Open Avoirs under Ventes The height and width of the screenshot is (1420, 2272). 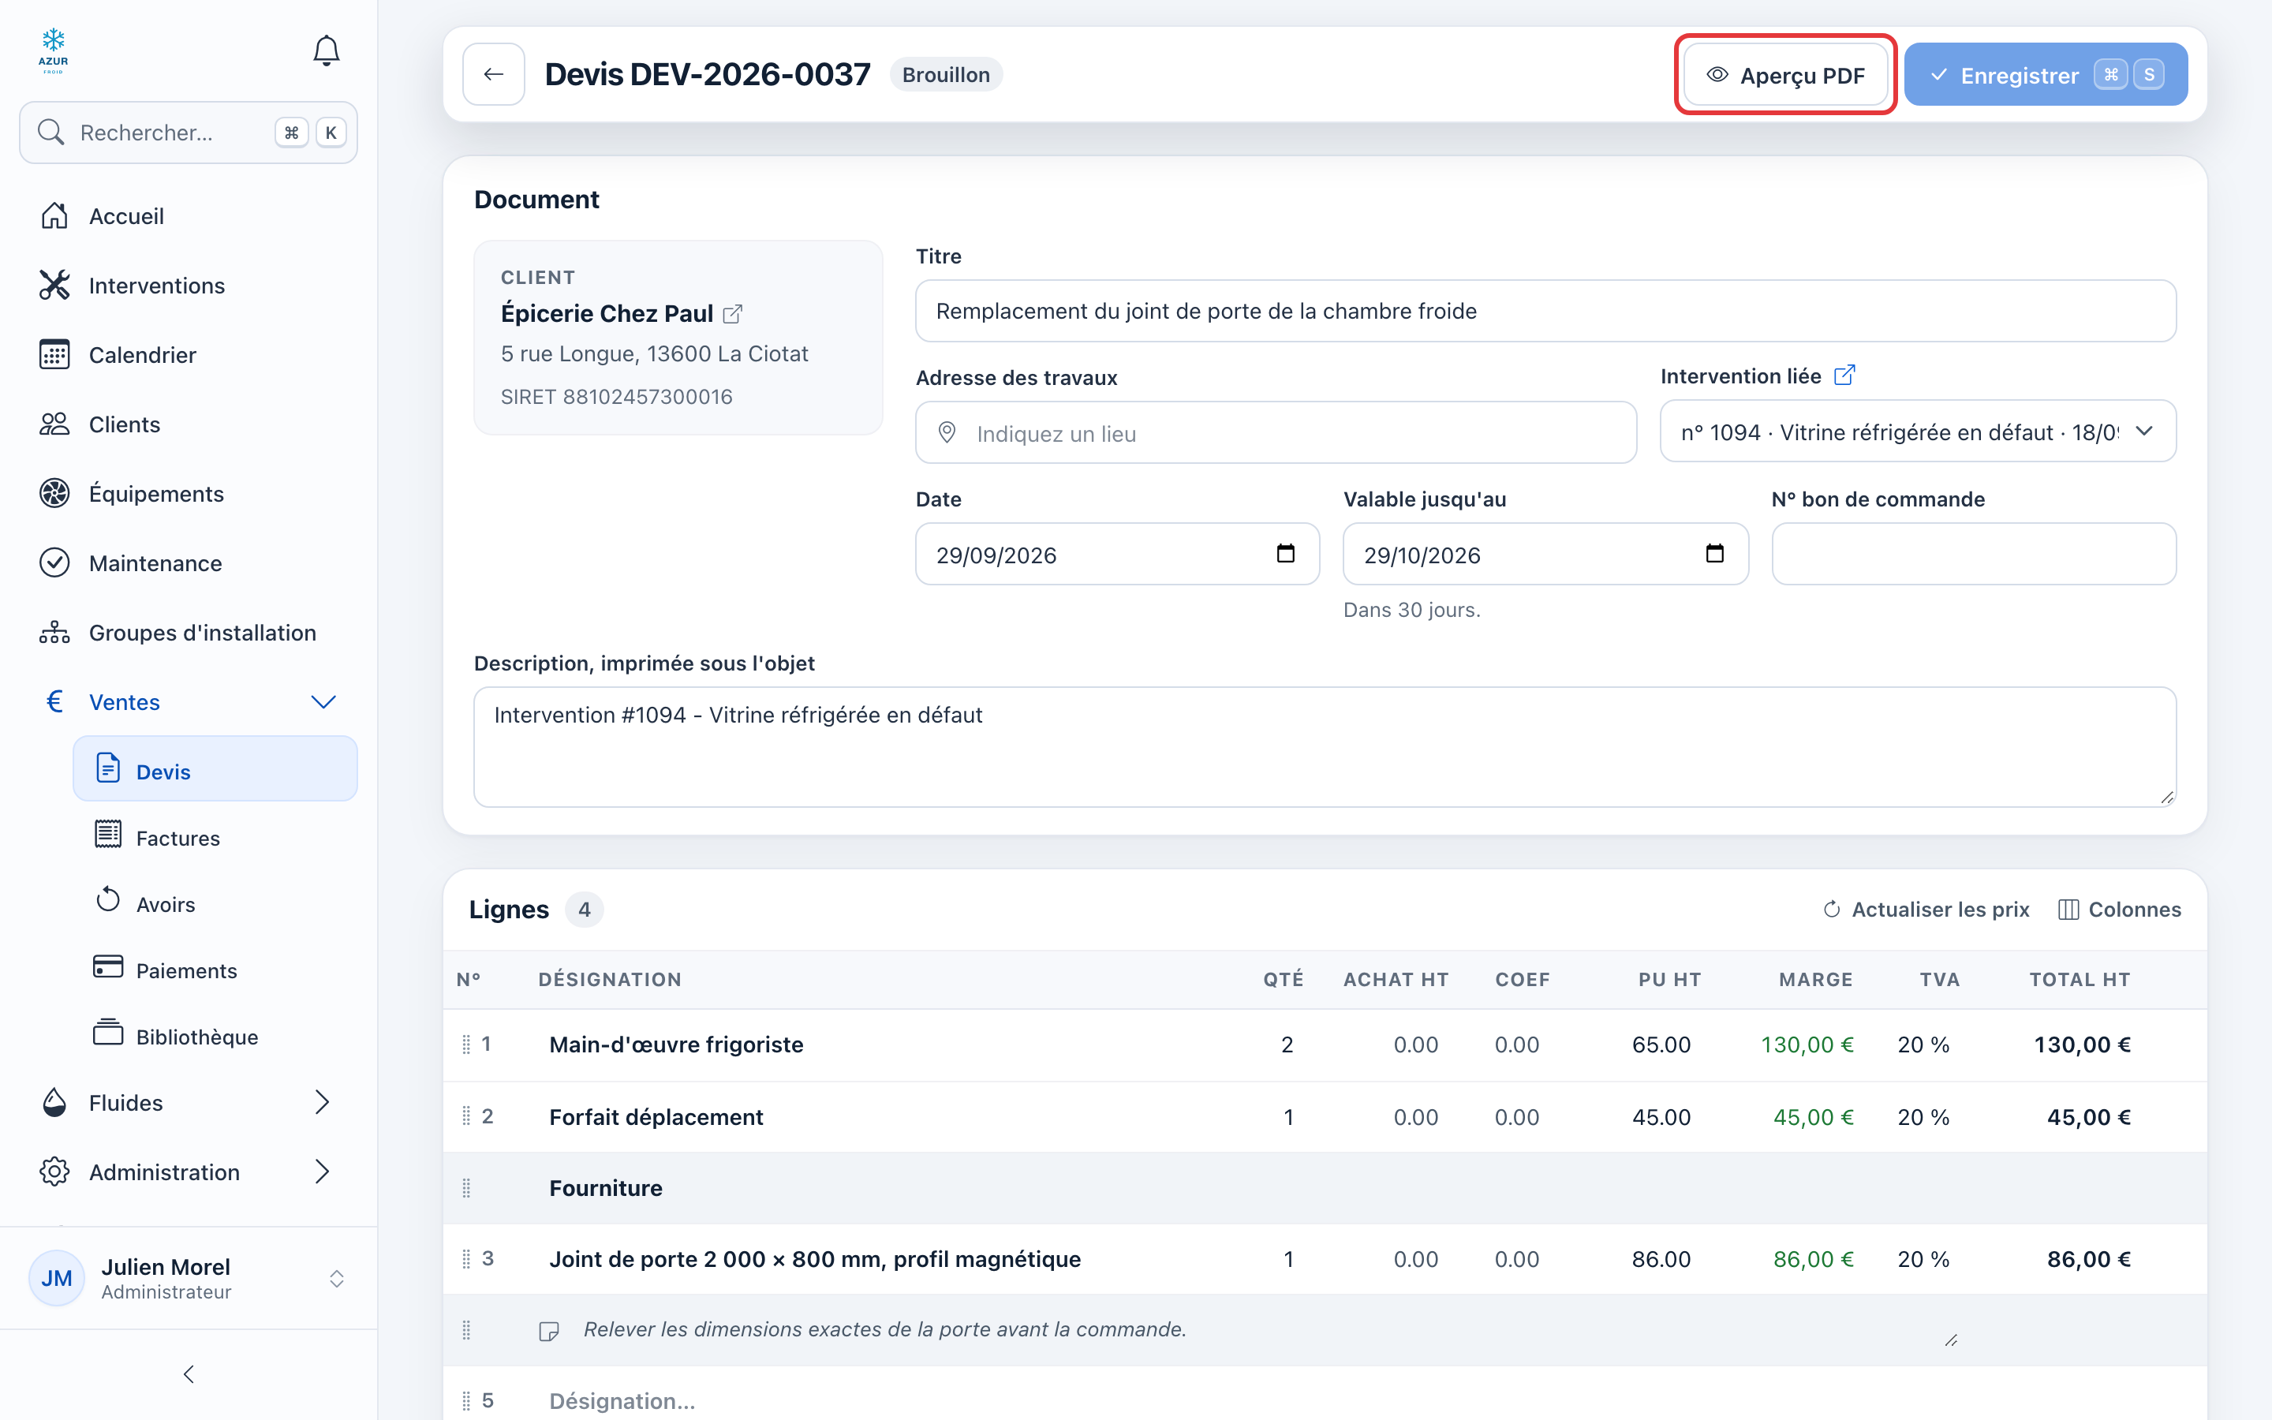[x=216, y=903]
